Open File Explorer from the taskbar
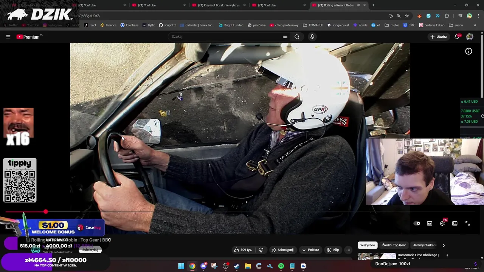This screenshot has height=272, width=484. pos(248,266)
